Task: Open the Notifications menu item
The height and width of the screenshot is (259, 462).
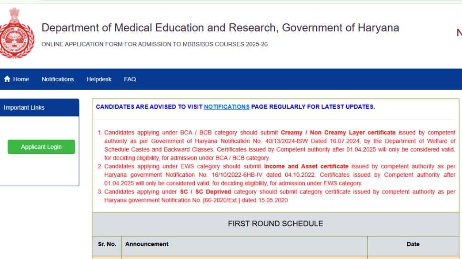Action: coord(58,79)
